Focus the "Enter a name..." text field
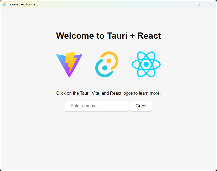 (x=97, y=106)
